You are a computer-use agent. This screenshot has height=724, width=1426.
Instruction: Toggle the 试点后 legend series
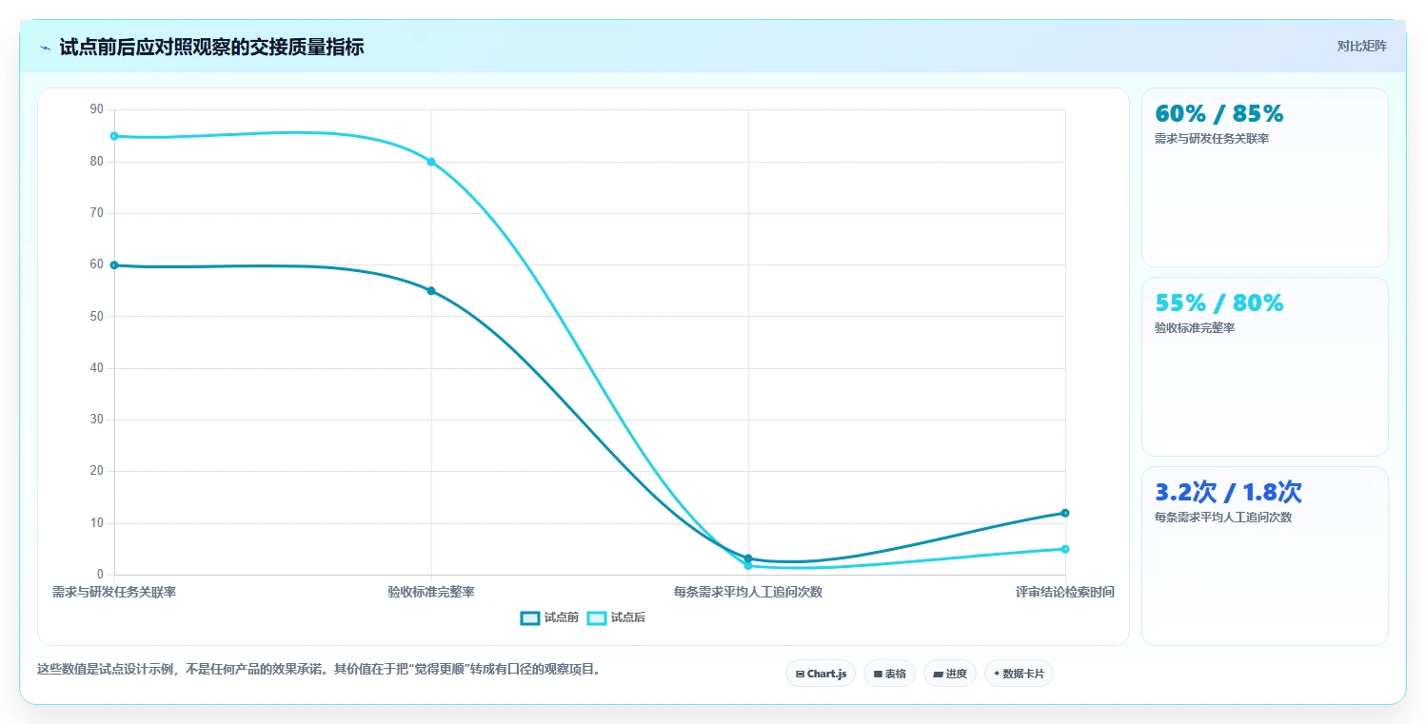click(x=616, y=617)
